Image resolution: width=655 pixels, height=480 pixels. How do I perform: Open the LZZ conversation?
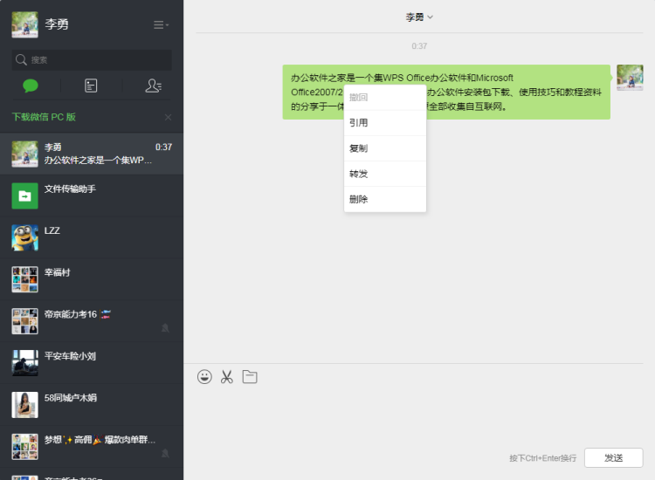tap(92, 237)
